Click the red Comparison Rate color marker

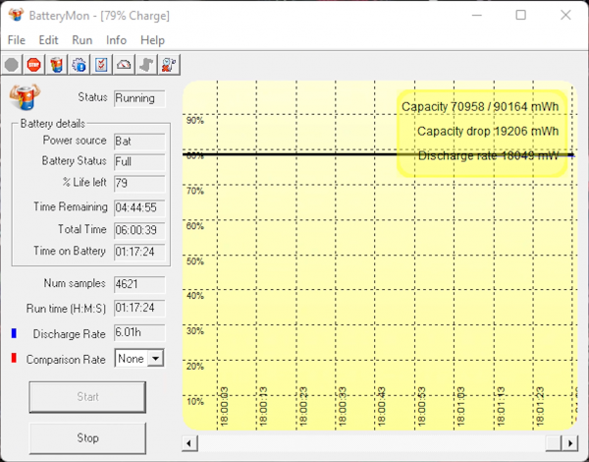14,358
